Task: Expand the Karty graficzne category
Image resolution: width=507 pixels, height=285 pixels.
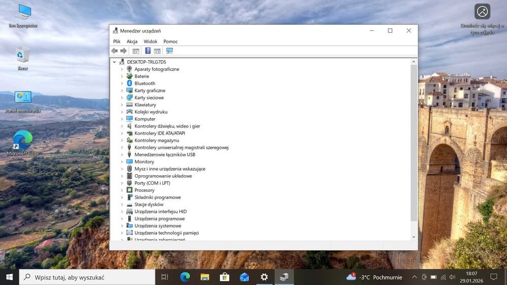Action: click(x=122, y=91)
